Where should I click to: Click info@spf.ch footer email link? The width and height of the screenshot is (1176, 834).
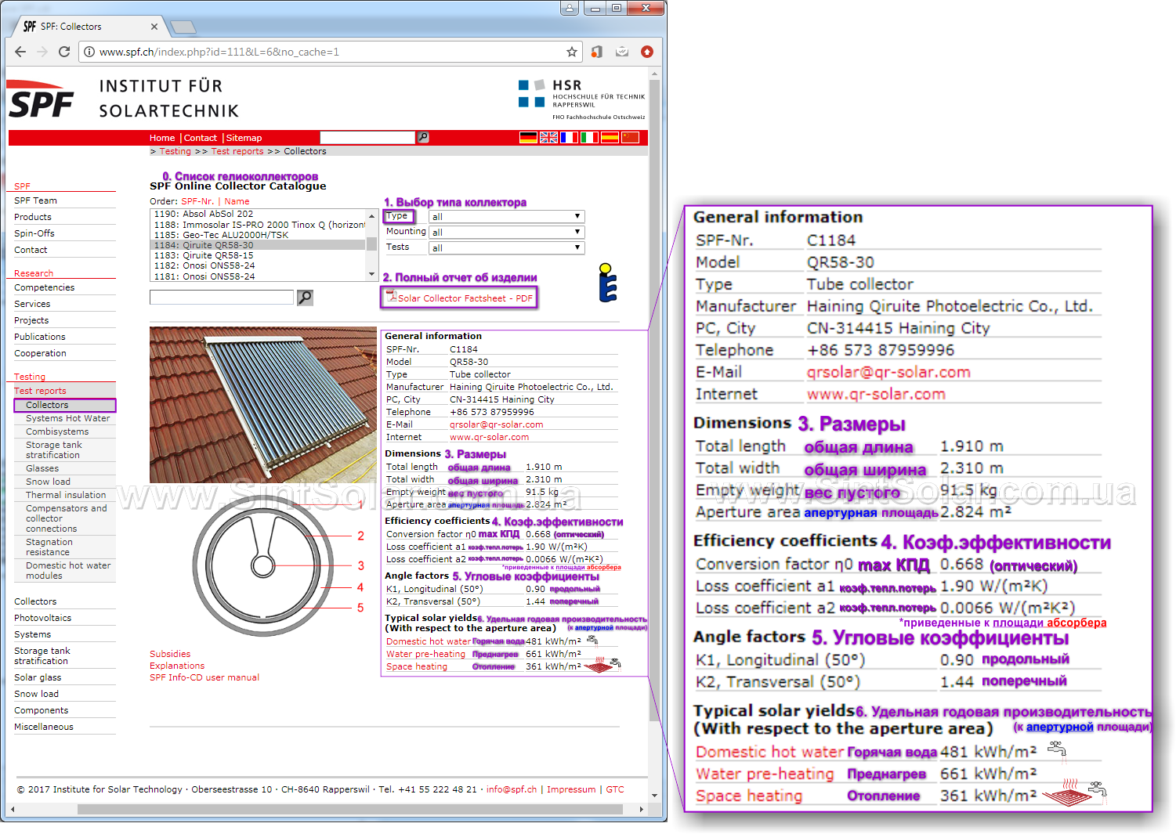pos(512,789)
